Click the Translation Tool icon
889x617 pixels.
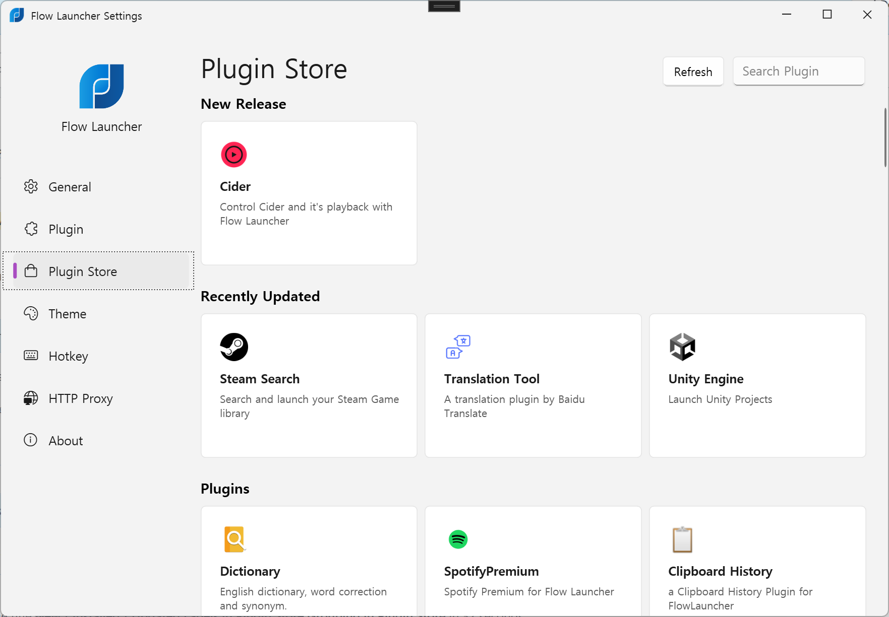click(x=458, y=347)
